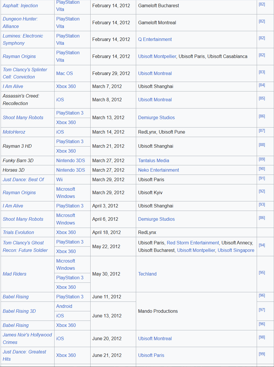
Task: Click Nintendo 3DS link for Funky Barn 3D
Action: tap(71, 160)
